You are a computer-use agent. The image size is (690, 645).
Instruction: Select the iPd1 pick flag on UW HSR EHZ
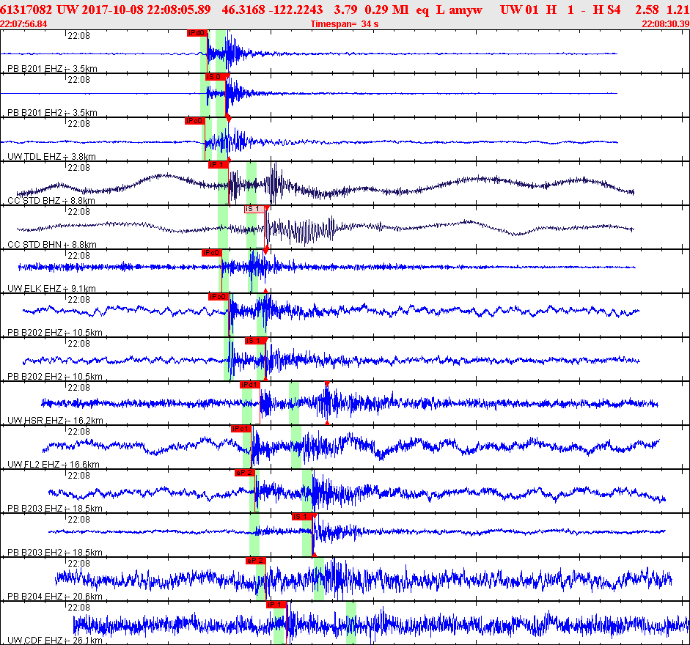pos(249,385)
